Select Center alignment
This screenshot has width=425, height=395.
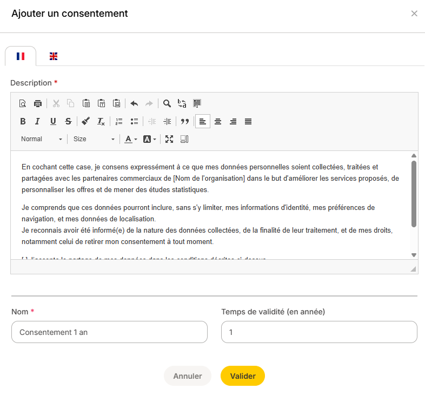pyautogui.click(x=218, y=121)
